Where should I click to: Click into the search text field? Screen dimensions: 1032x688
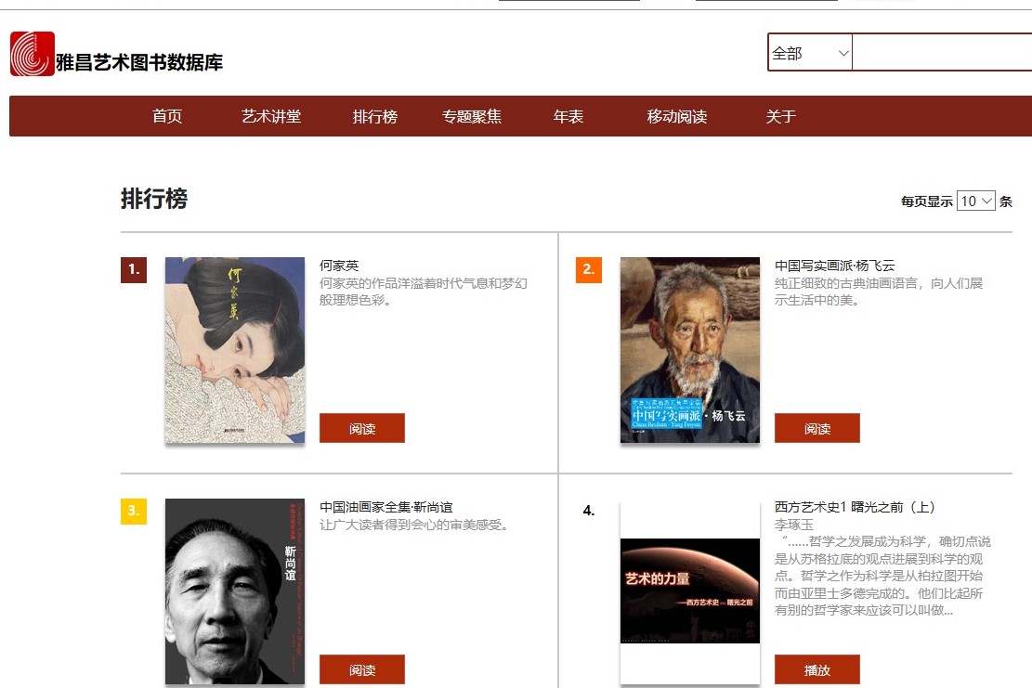(941, 53)
